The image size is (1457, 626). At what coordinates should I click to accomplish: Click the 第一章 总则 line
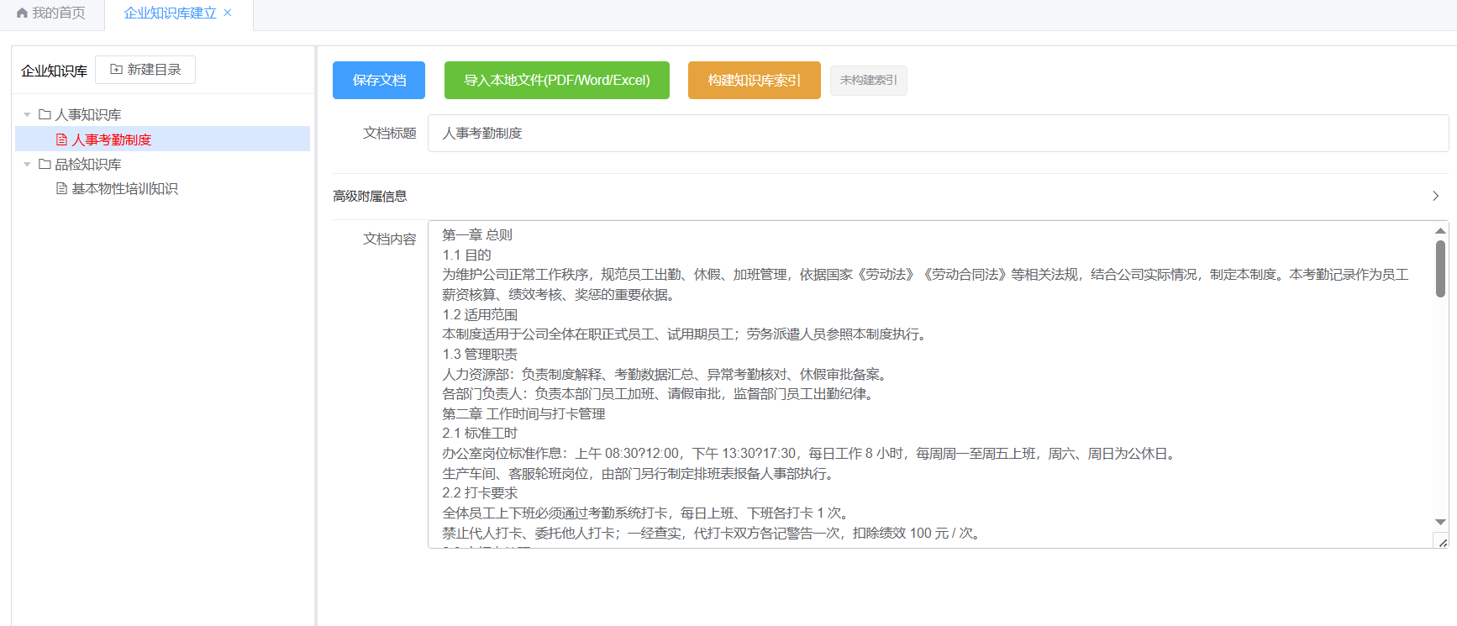click(477, 235)
